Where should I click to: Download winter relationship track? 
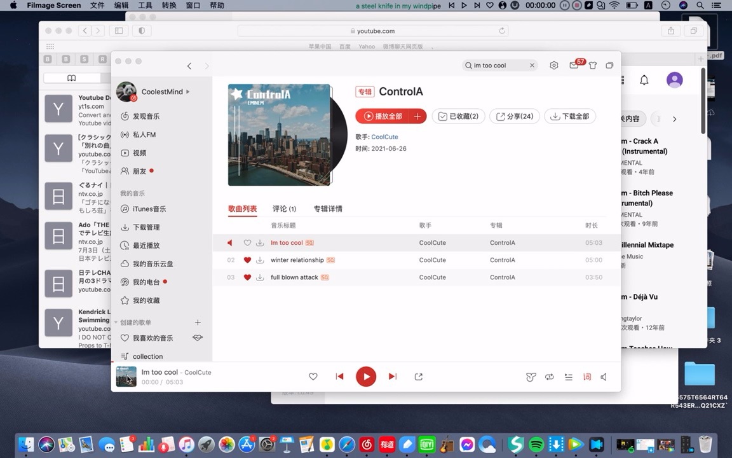point(260,260)
